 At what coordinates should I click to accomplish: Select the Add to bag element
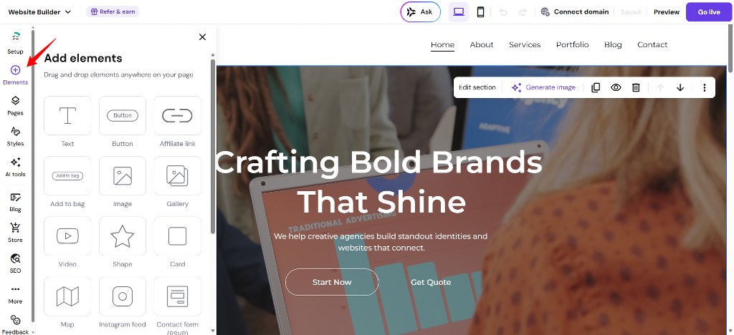[x=67, y=176]
